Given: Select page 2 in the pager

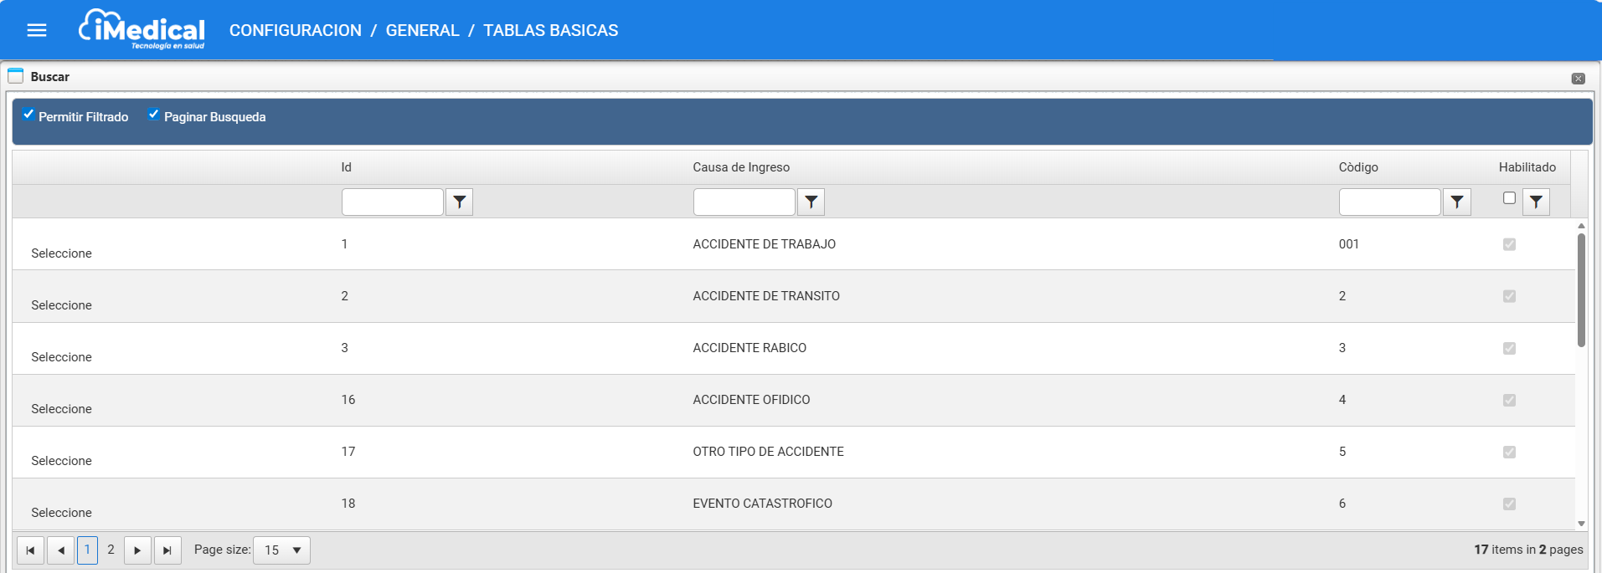Looking at the screenshot, I should point(111,550).
